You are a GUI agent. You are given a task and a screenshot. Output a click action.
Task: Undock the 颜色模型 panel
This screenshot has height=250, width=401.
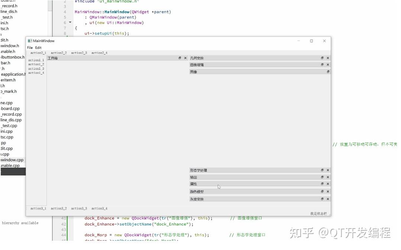(x=321, y=191)
